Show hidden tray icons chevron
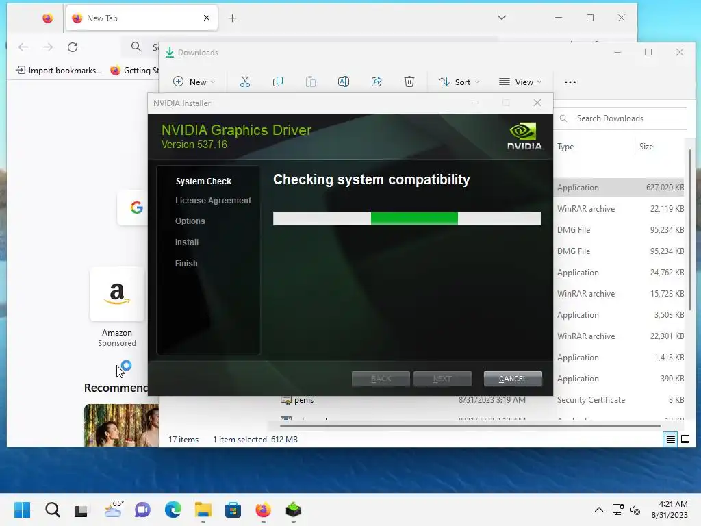The image size is (701, 526). (598, 510)
